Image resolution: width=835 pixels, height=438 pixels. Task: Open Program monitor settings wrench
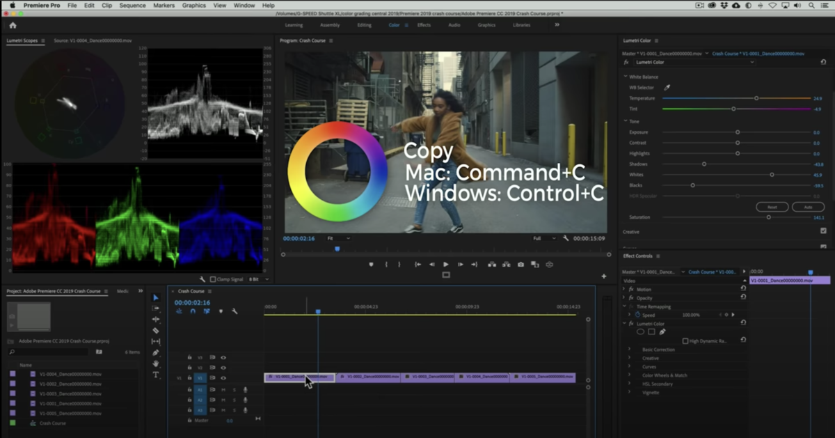click(x=566, y=238)
